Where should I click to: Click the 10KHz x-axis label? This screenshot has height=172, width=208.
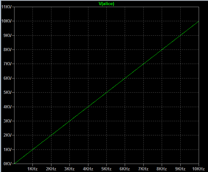(x=199, y=169)
